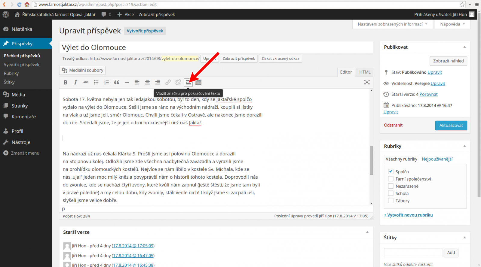
Task: Switch to the HTML editor tab
Action: pos(365,72)
